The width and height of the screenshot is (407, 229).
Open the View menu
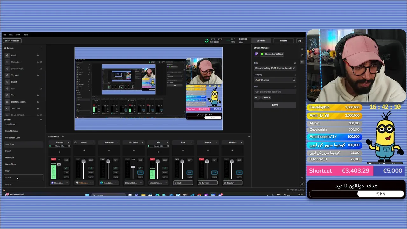coord(18,35)
